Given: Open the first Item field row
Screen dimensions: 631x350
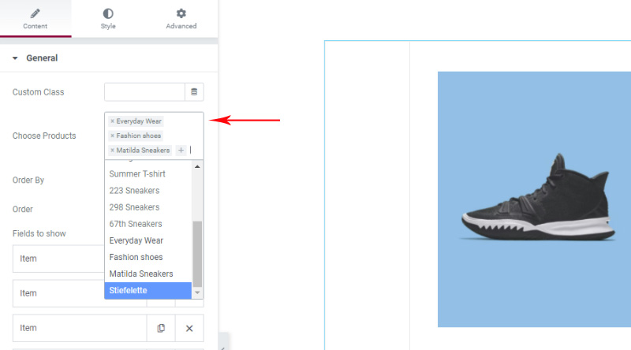Looking at the screenshot, I should (58, 259).
